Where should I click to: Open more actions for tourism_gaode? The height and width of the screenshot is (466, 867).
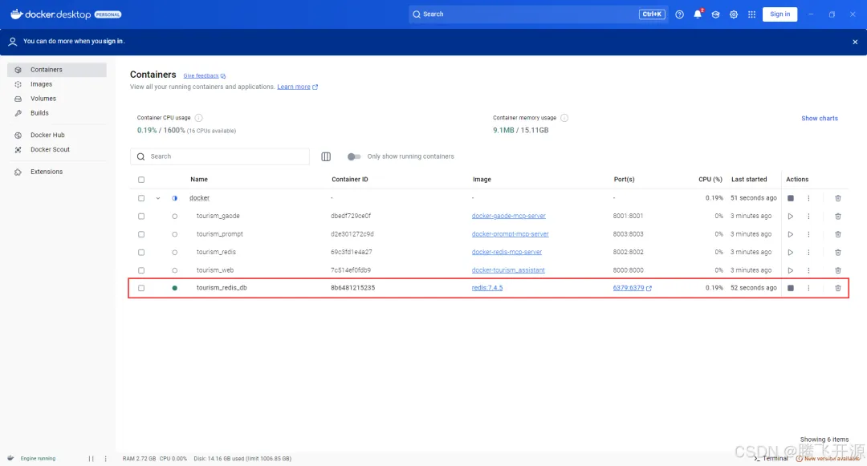pos(808,217)
